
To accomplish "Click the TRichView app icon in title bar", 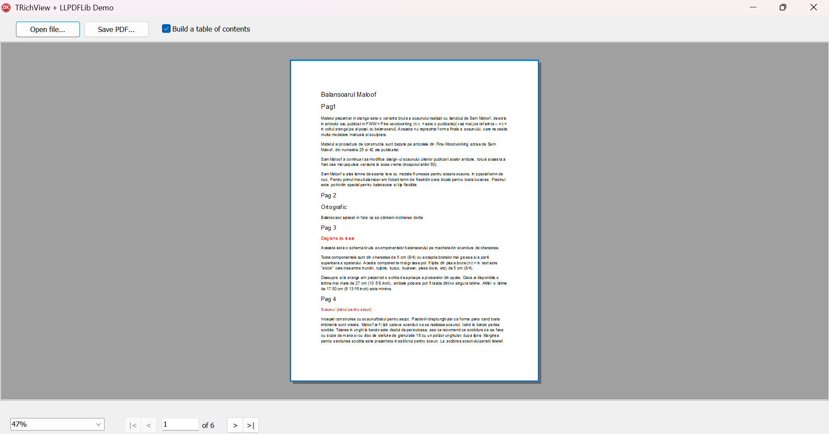I will point(6,7).
